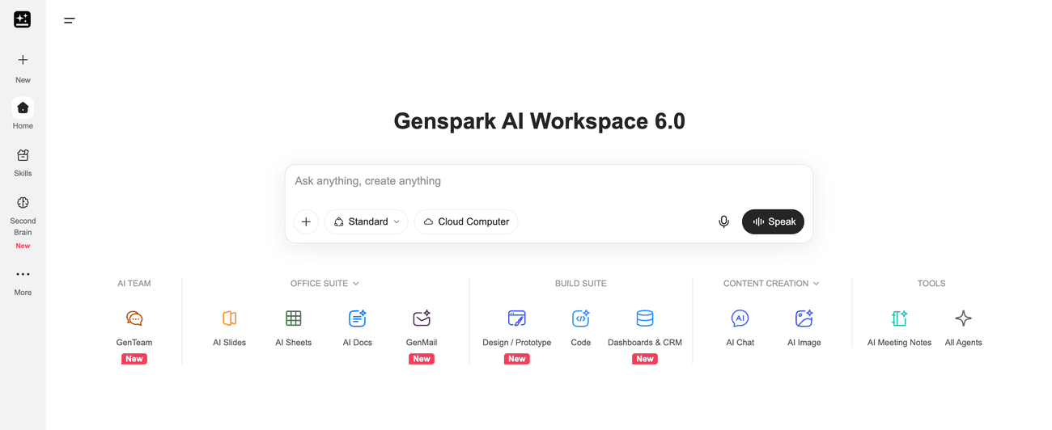Click the AI TEAM heading

tap(134, 284)
